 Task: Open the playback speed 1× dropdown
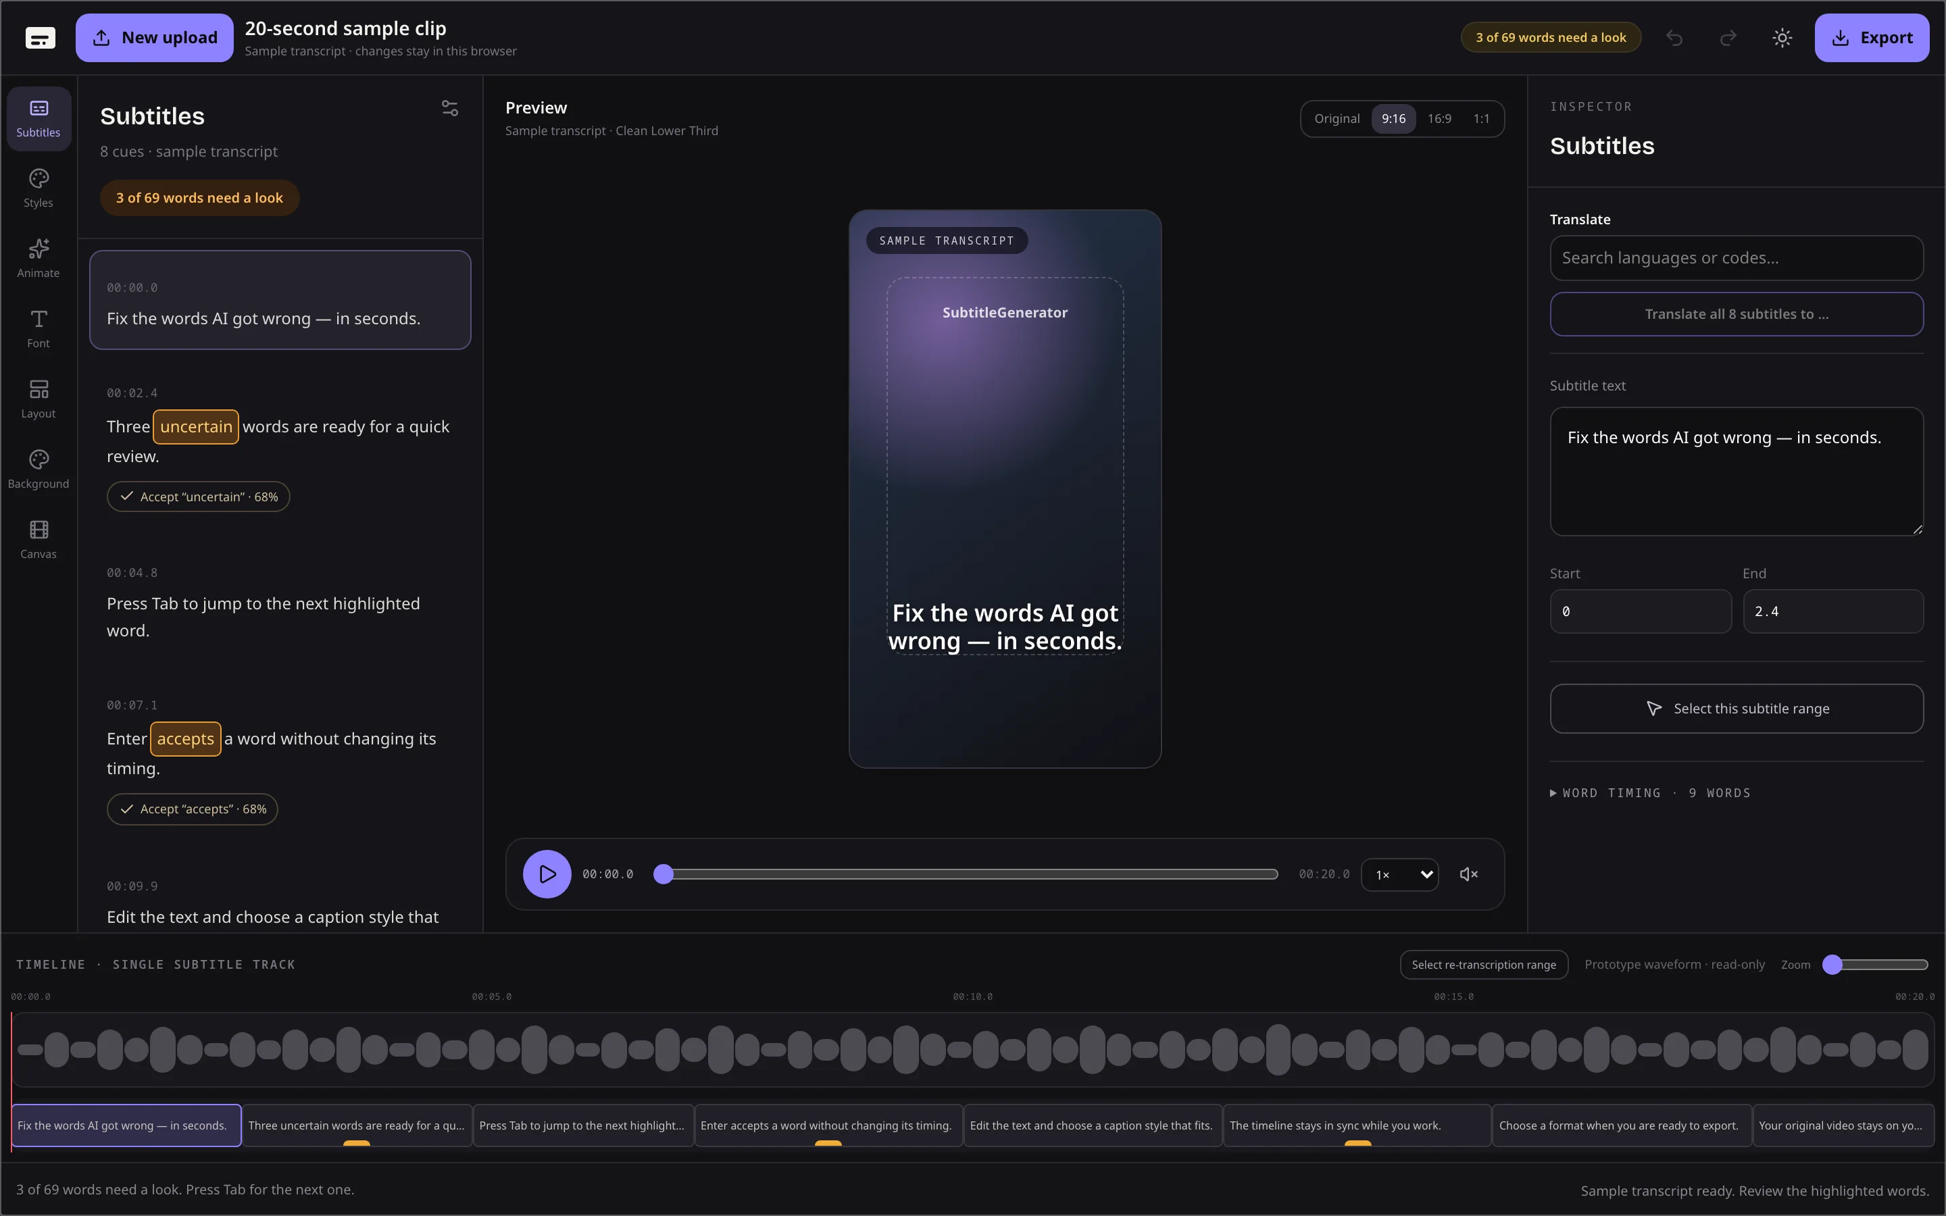point(1400,874)
